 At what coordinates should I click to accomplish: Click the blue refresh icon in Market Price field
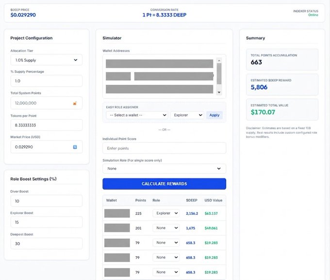[75, 147]
